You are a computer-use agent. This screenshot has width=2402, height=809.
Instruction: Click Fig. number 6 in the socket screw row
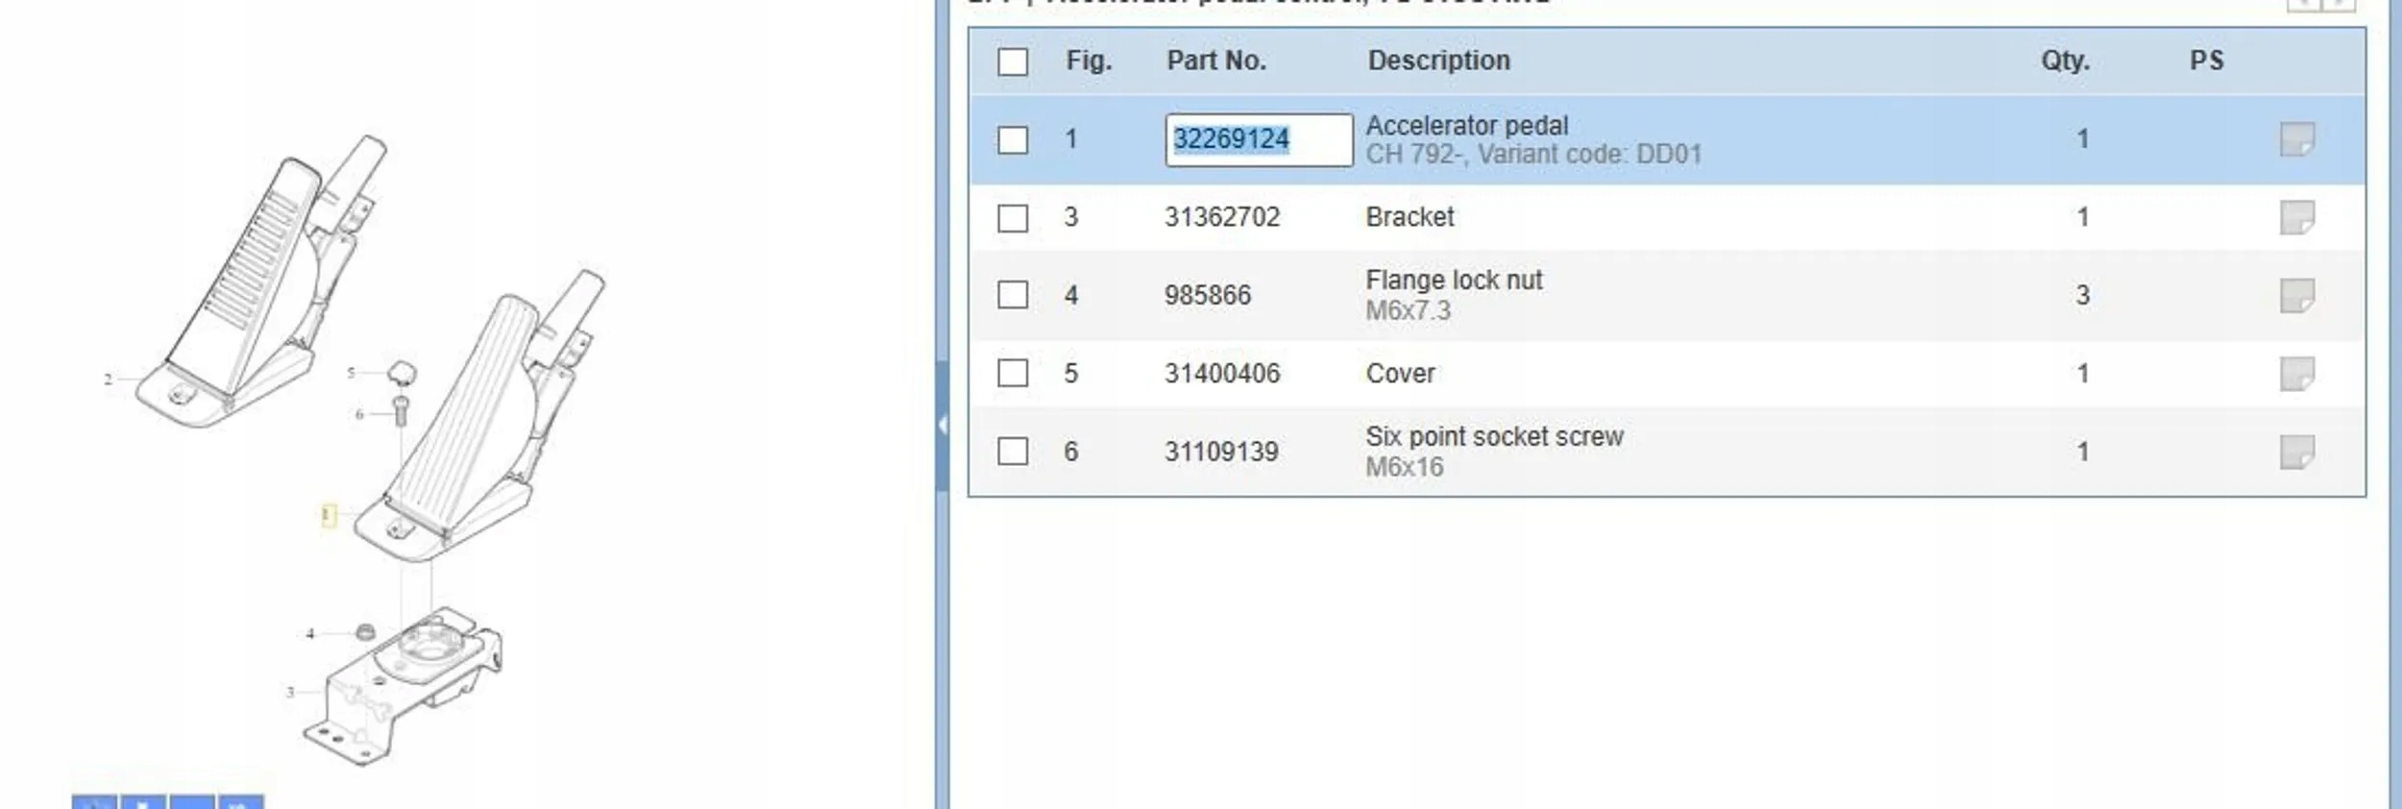(1071, 452)
